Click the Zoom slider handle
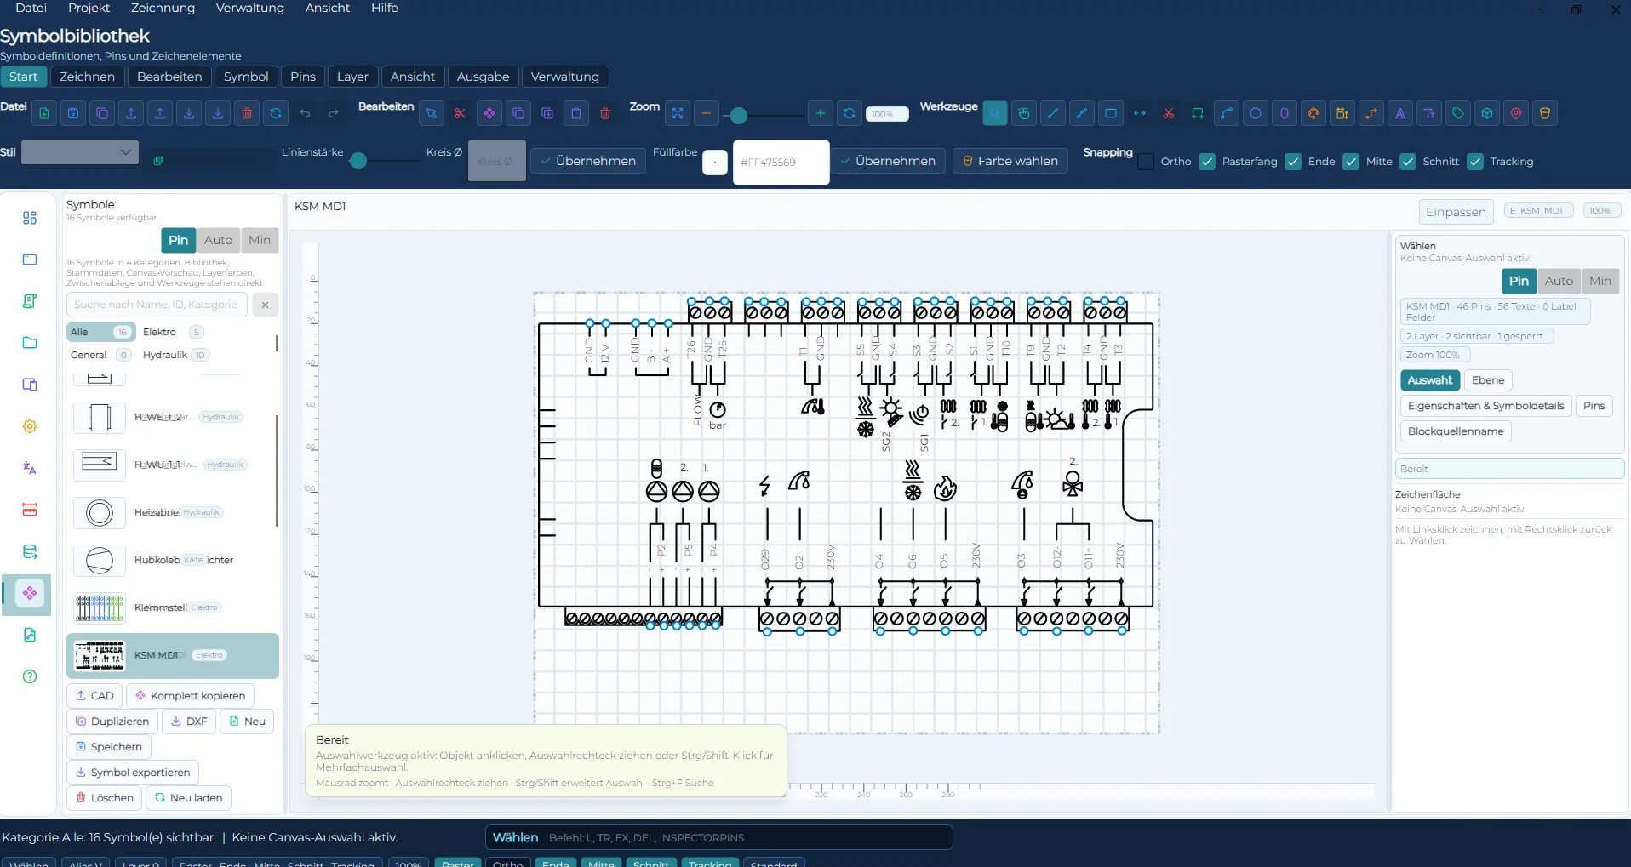 click(x=739, y=115)
